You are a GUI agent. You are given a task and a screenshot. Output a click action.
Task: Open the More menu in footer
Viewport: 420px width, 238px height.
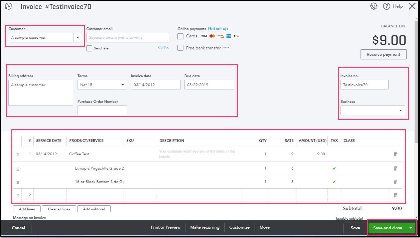tap(265, 227)
